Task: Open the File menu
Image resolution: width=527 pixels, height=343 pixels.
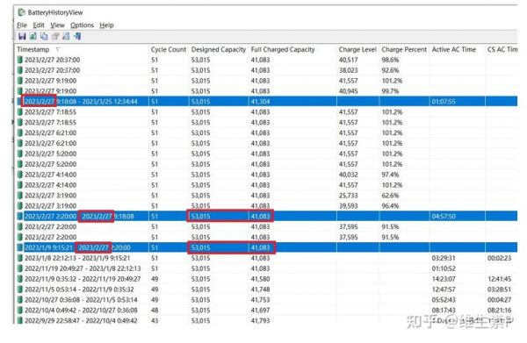Action: (x=22, y=25)
